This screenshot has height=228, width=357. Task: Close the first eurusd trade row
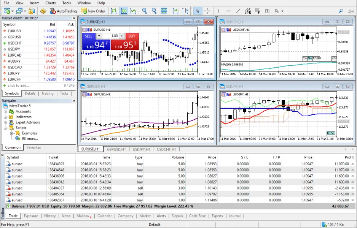[x=352, y=164]
